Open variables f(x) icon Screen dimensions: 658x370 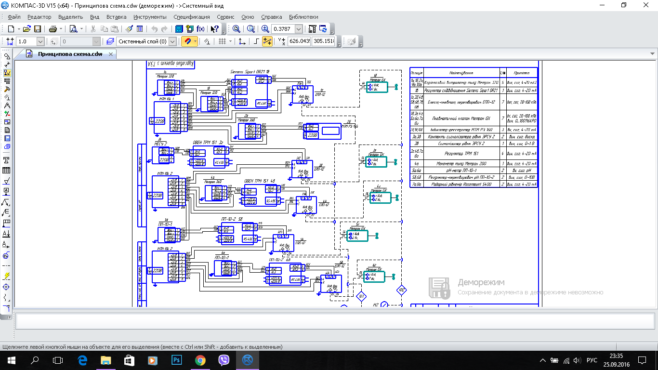pos(200,29)
